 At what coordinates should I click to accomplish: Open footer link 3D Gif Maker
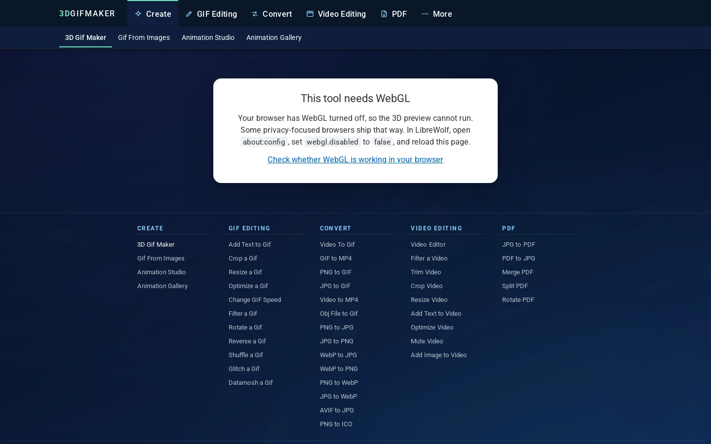coord(156,244)
